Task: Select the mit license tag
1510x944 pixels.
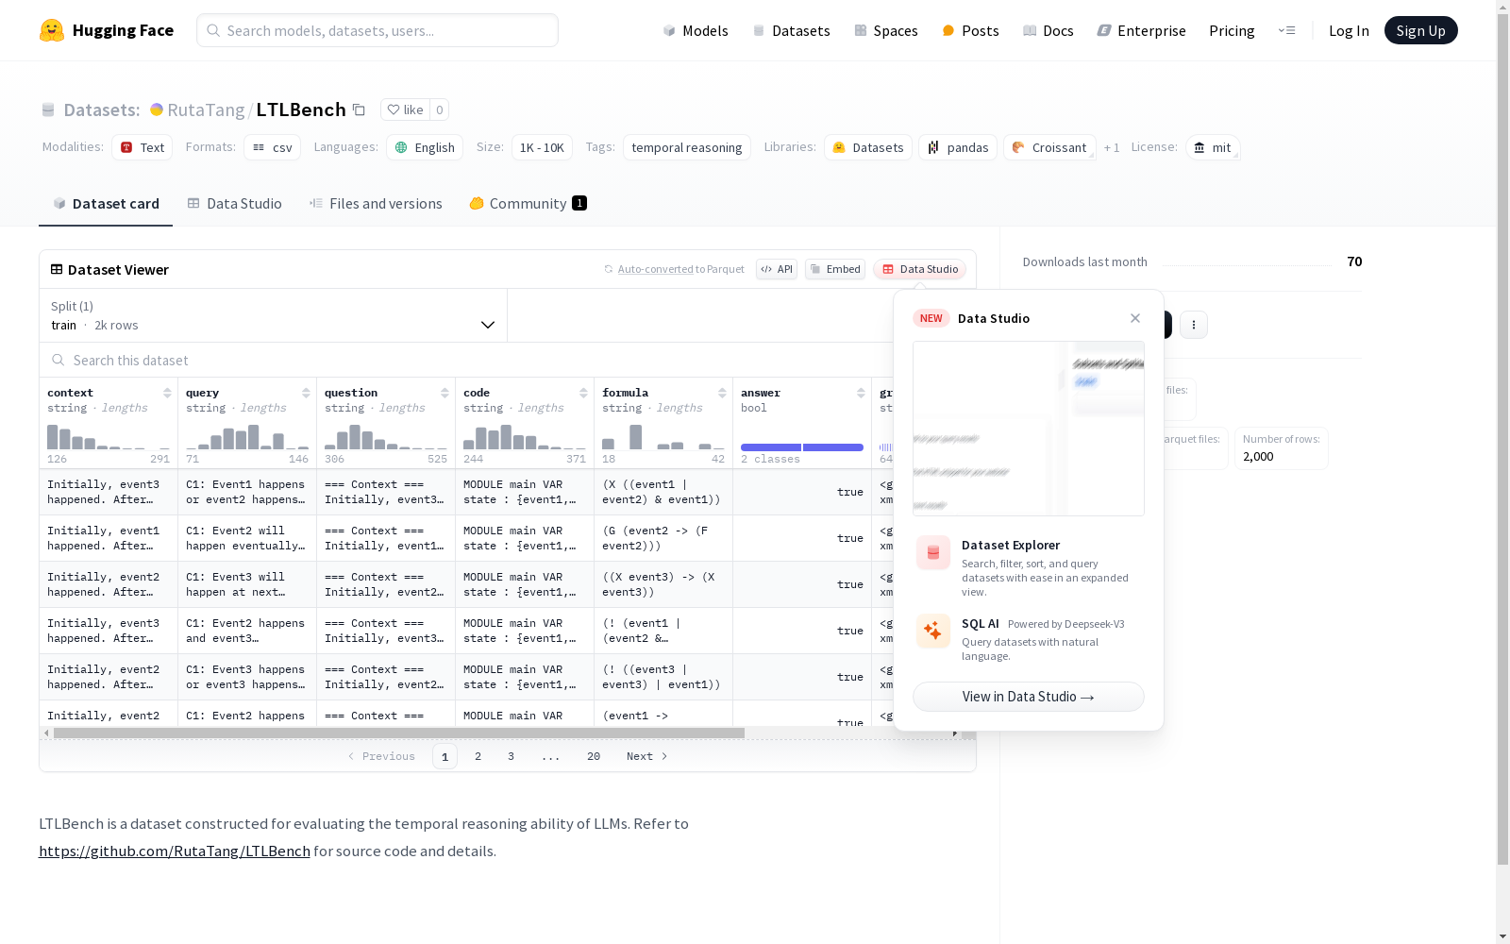Action: point(1213,147)
